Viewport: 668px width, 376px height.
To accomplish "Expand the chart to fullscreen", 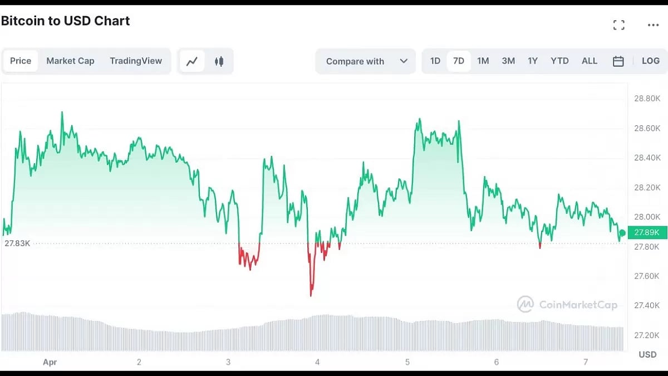I will click(618, 25).
